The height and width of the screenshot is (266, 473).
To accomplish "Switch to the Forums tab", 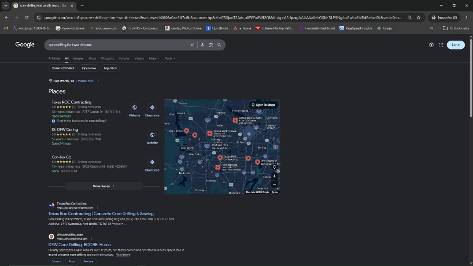I will tap(124, 58).
